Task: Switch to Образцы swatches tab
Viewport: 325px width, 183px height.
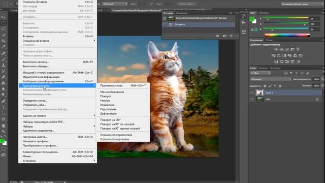Action: point(264,13)
